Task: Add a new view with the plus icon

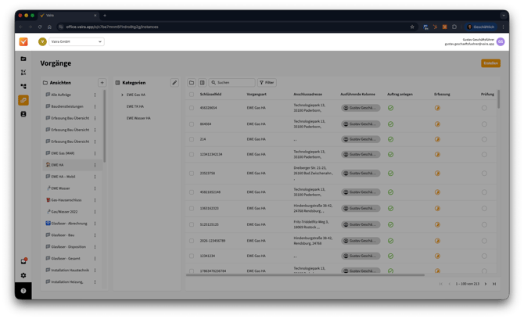Action: (102, 82)
